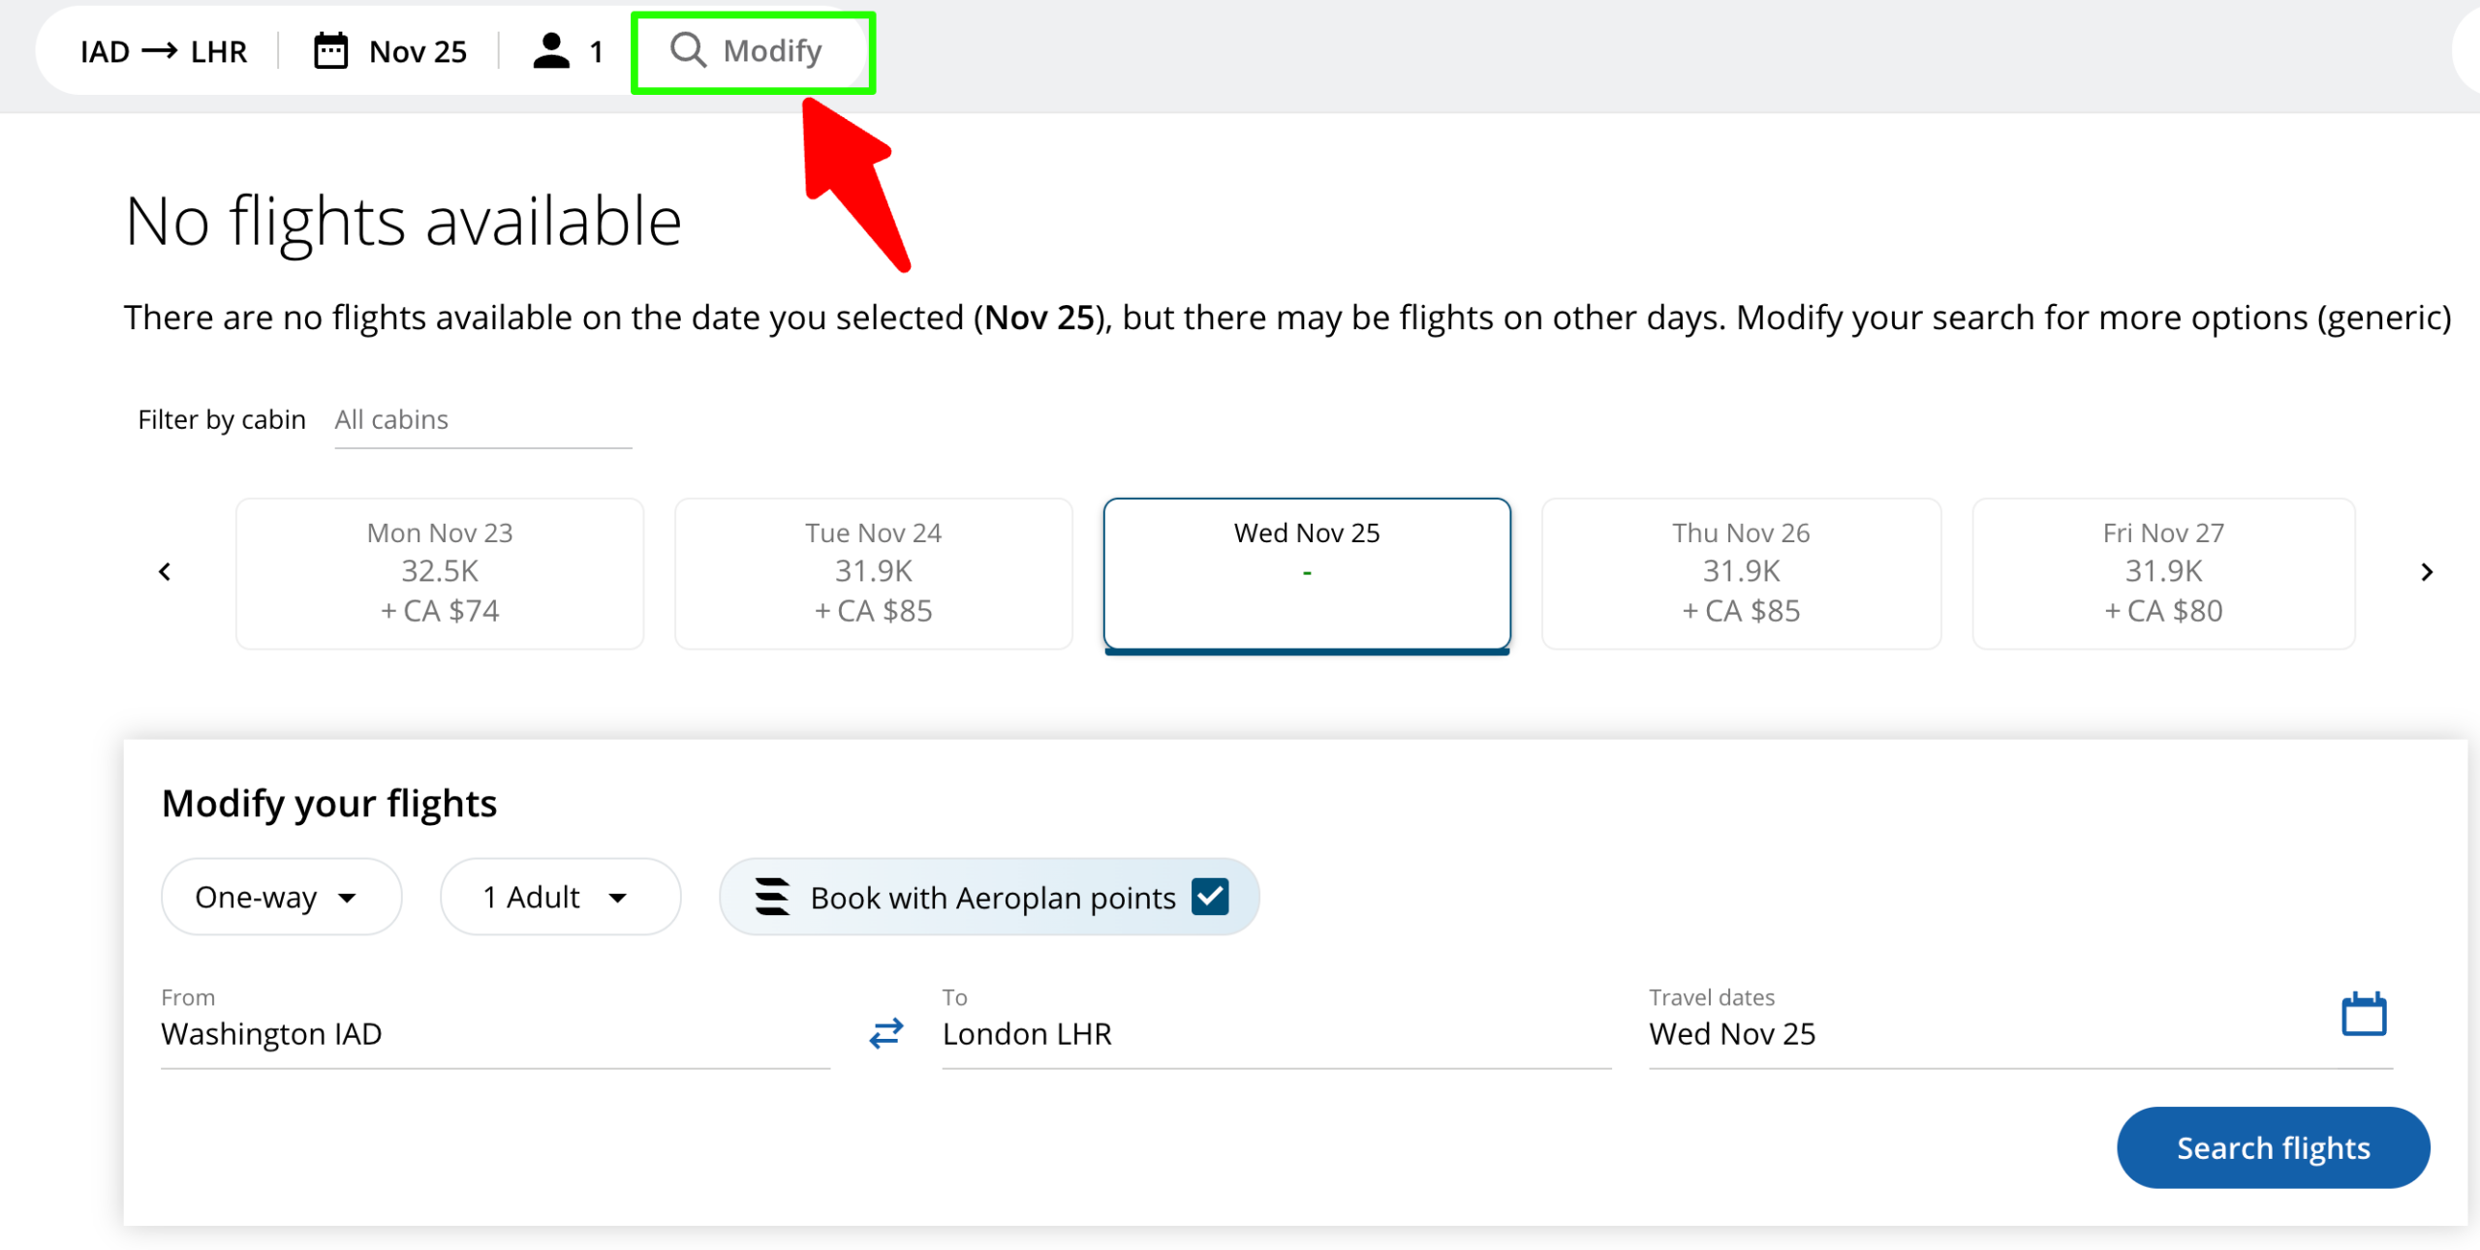Uncheck Book with Aeroplan points checkbox

click(x=1210, y=897)
